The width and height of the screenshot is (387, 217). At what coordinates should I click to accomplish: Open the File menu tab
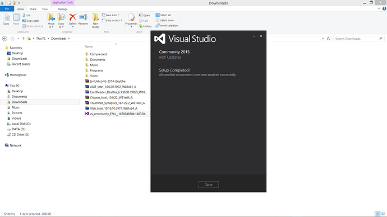pyautogui.click(x=7, y=9)
